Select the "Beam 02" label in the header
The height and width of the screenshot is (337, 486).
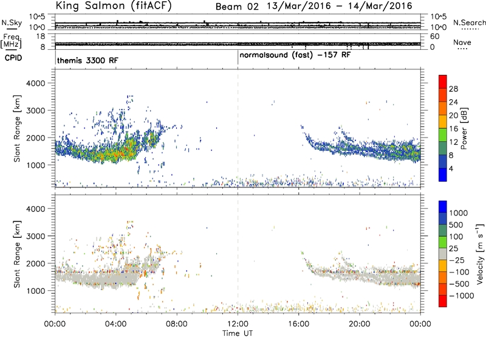tap(237, 7)
